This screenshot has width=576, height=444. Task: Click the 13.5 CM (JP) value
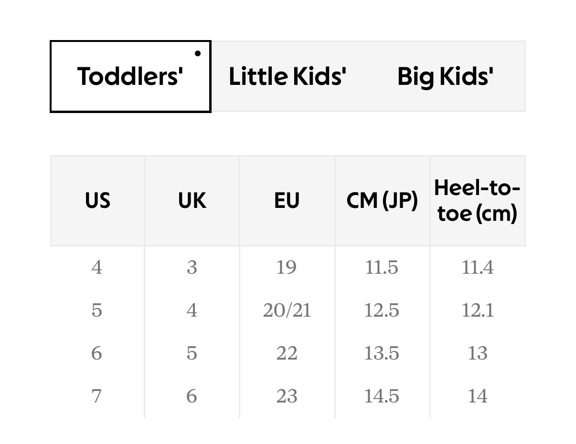pos(382,353)
